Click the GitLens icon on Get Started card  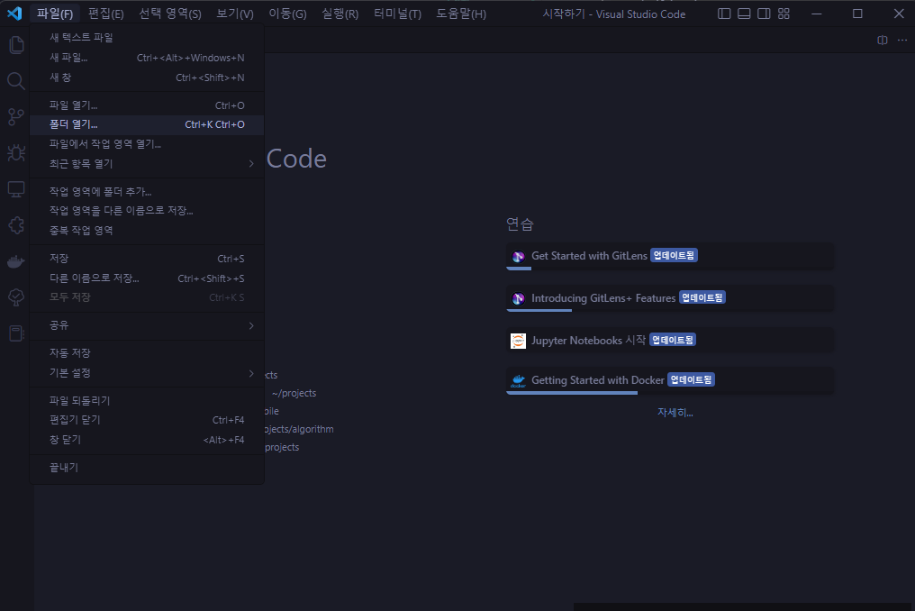click(x=518, y=257)
